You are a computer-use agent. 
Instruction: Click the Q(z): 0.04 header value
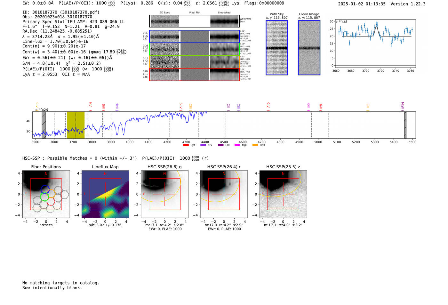pos(174,3)
